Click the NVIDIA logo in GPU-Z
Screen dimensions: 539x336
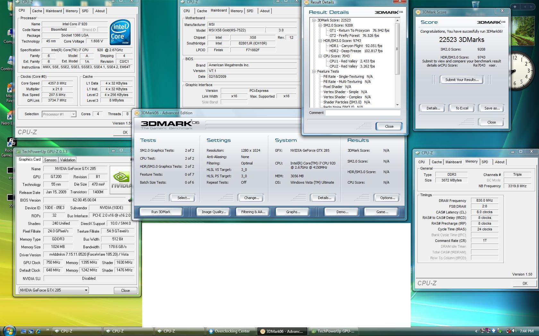click(x=121, y=180)
